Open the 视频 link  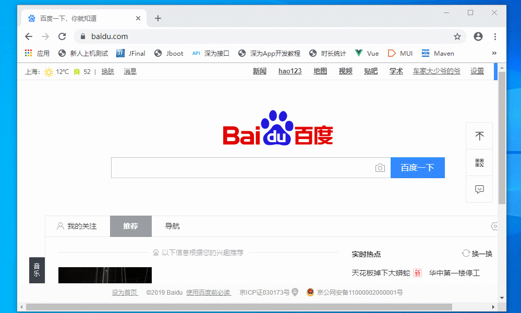coord(346,71)
